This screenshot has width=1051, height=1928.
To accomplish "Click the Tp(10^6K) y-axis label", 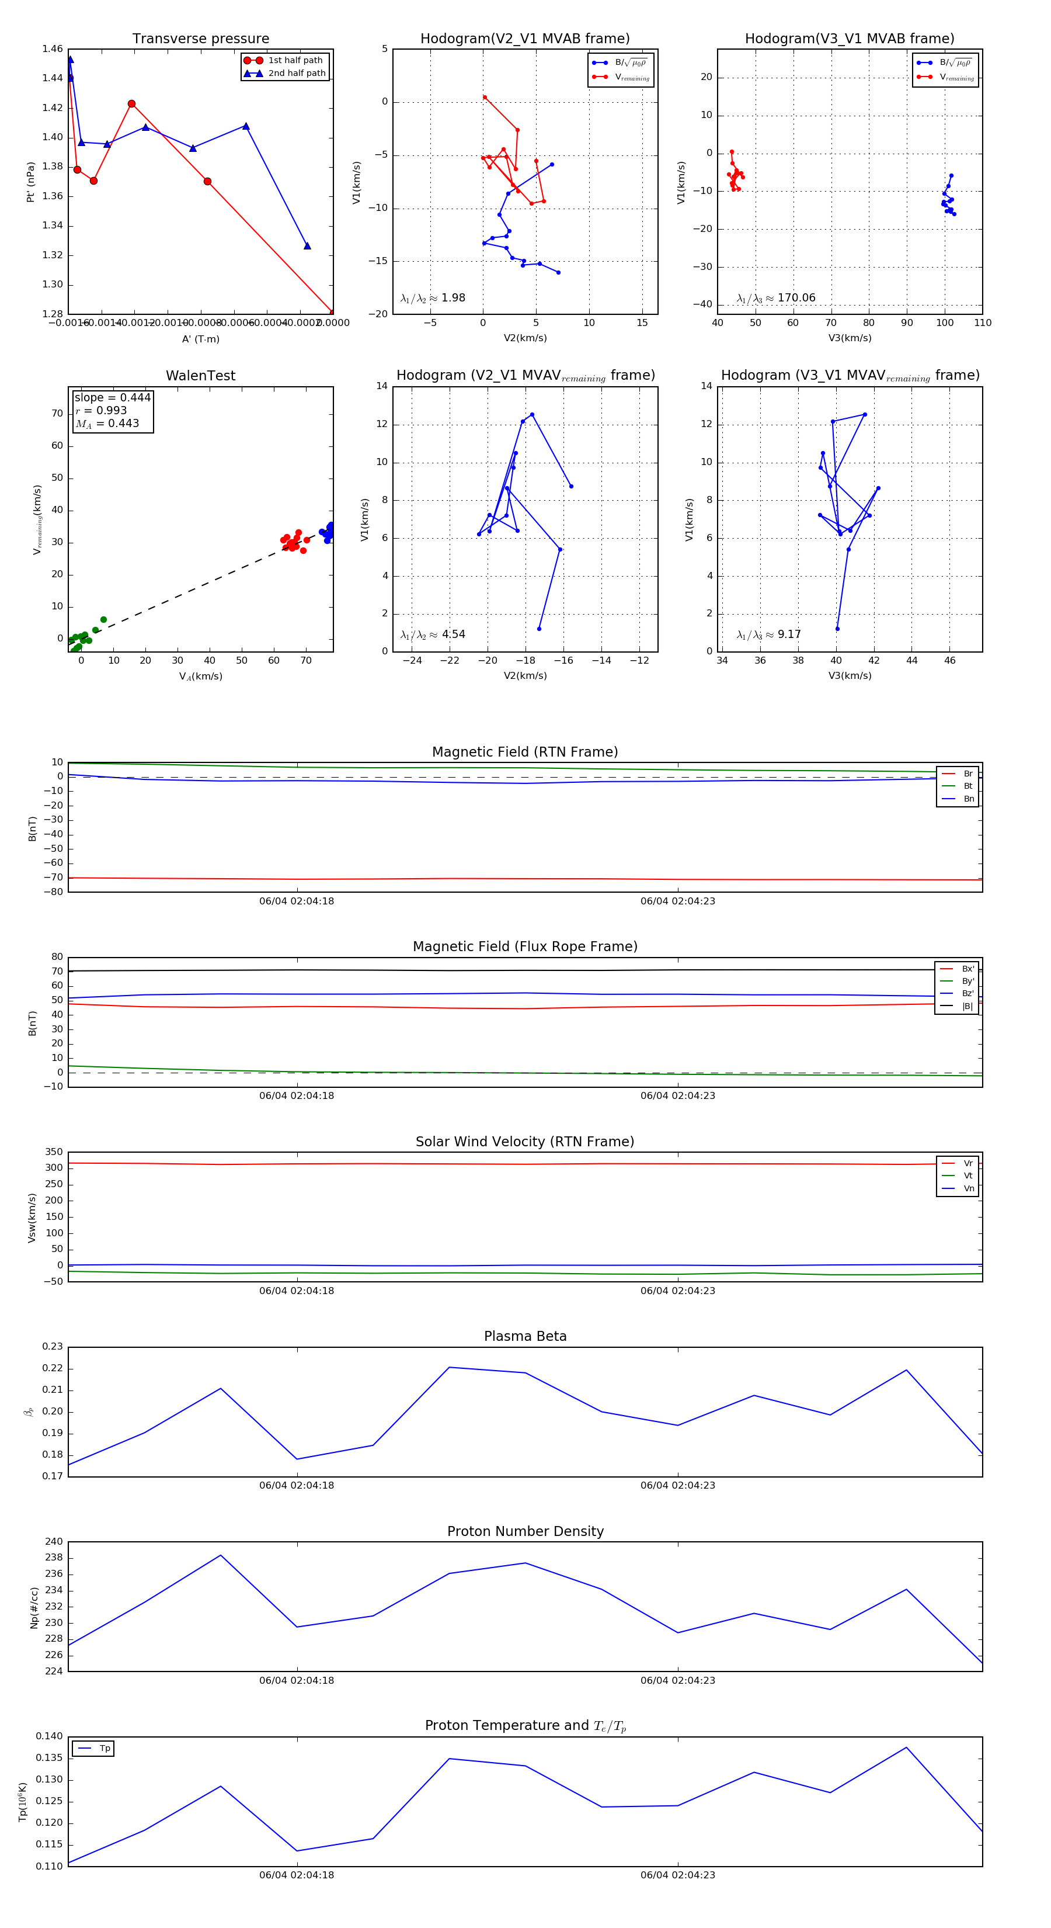I will point(22,1802).
